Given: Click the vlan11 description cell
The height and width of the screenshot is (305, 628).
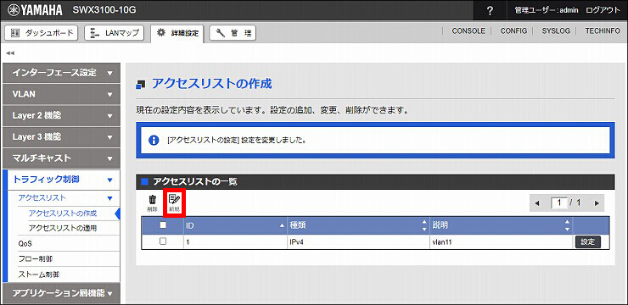Looking at the screenshot, I should (501, 241).
